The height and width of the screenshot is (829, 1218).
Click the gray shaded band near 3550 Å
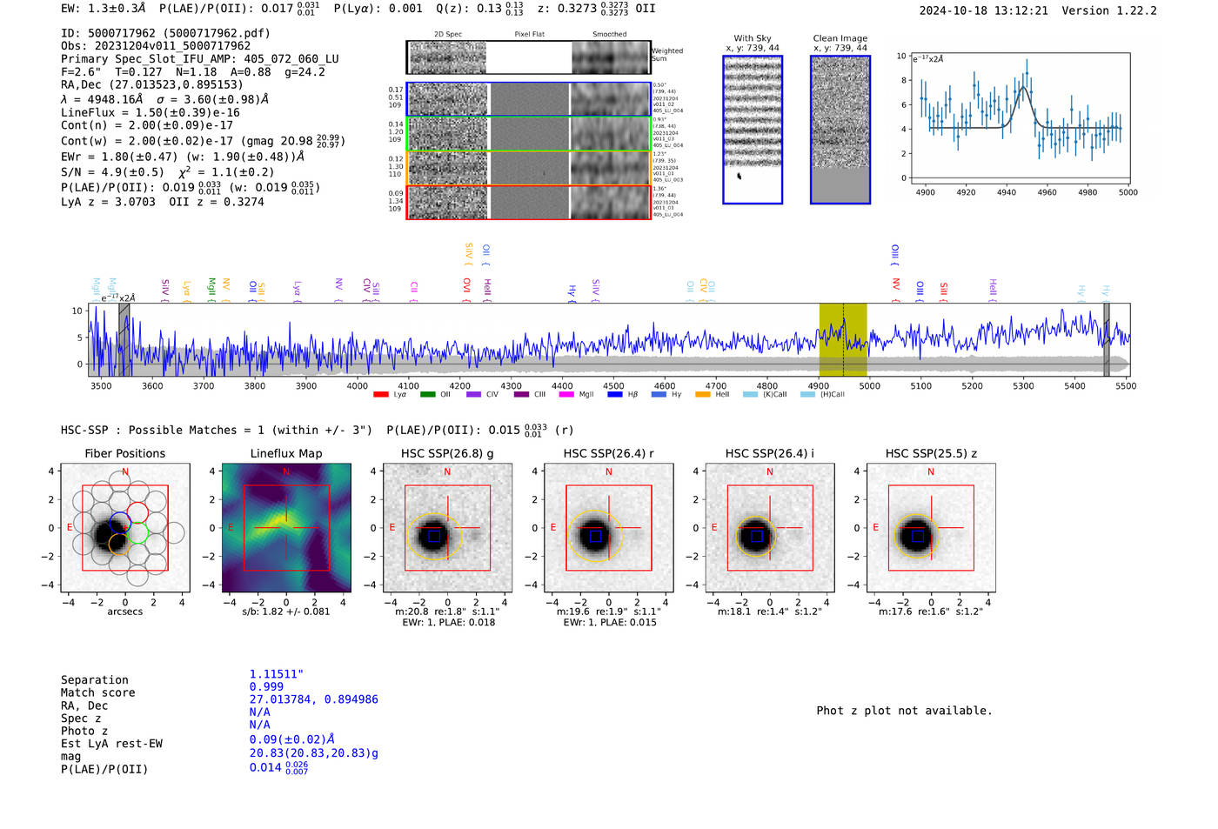click(x=124, y=340)
